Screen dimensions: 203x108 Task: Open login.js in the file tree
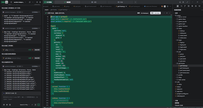coord(182,43)
